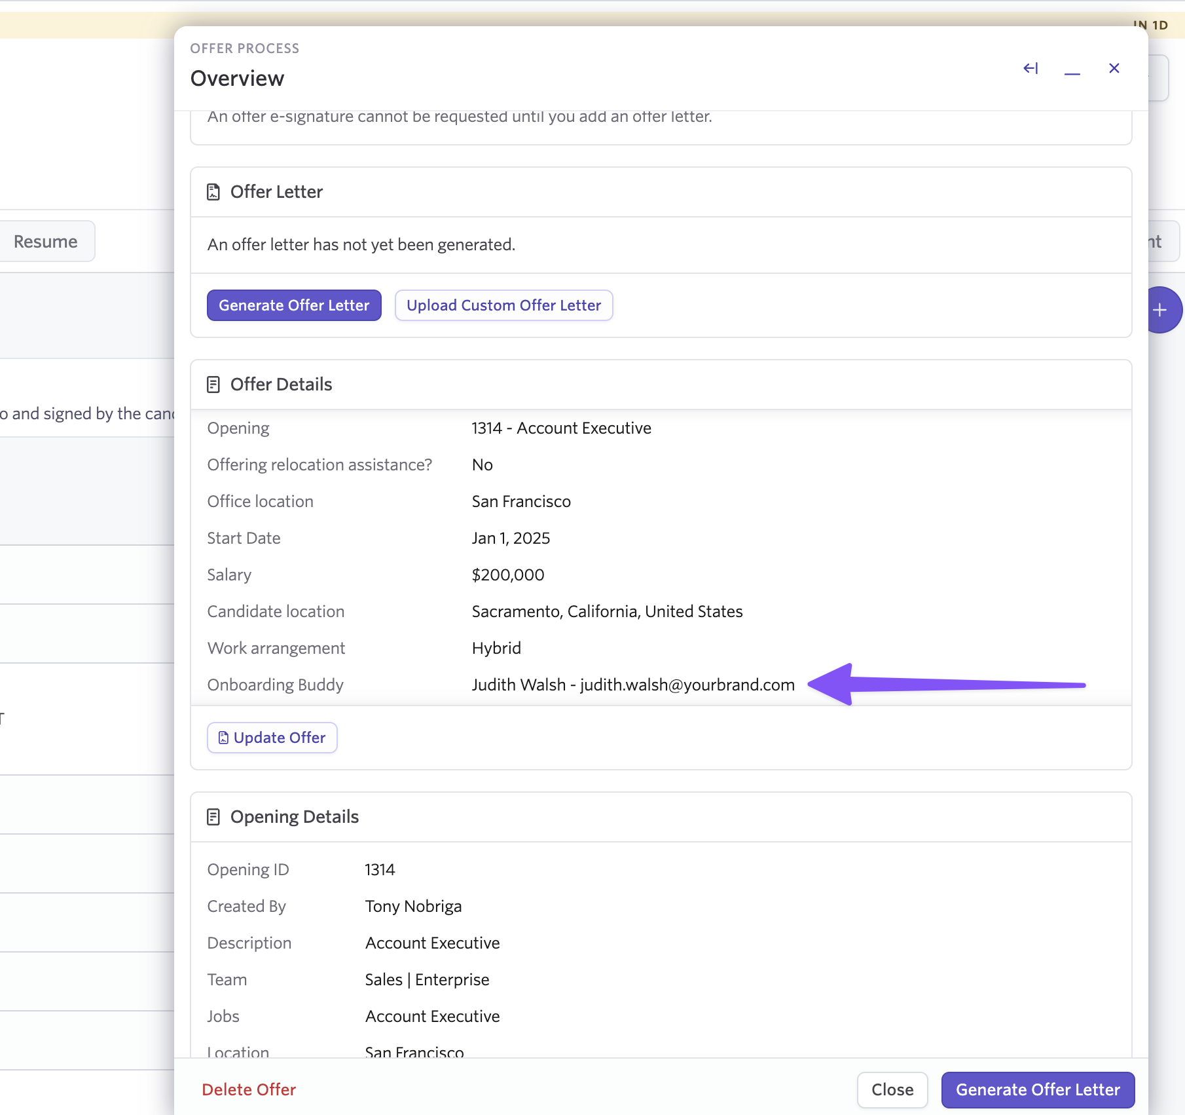Click the purple plus circle button
Image resolution: width=1185 pixels, height=1115 pixels.
(x=1161, y=310)
